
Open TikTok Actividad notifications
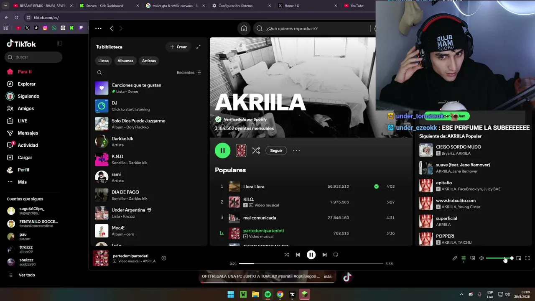click(x=28, y=145)
